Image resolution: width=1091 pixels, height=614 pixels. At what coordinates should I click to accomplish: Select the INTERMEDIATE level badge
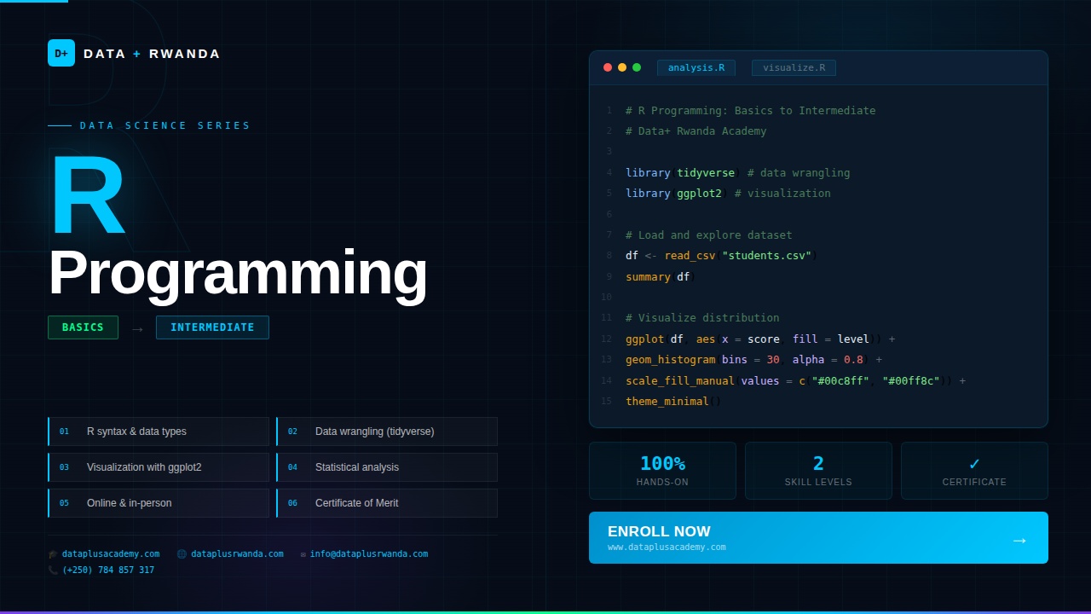pos(212,327)
